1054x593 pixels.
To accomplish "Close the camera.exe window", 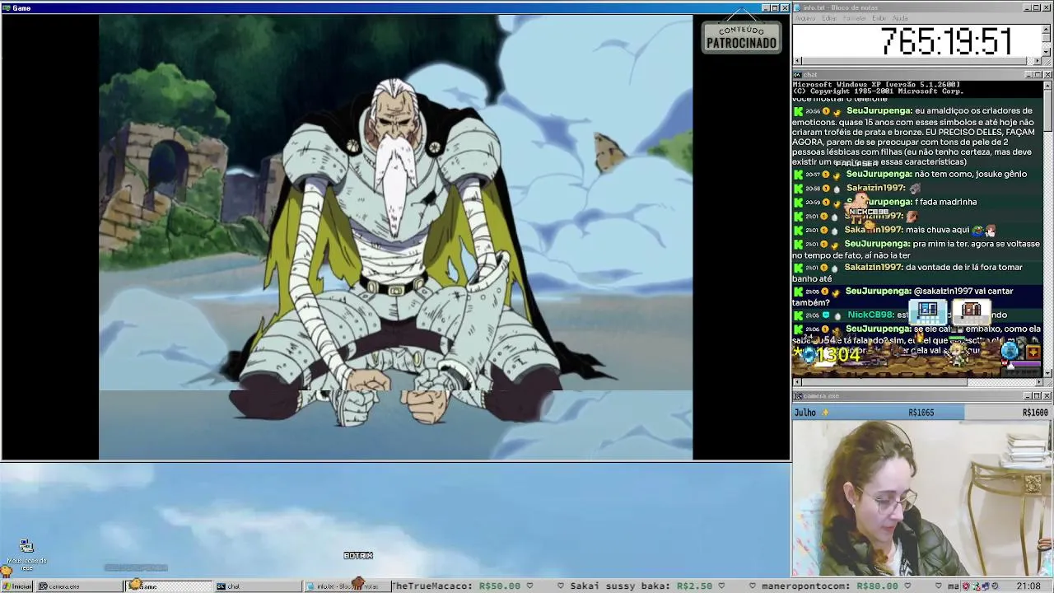I will click(x=1047, y=396).
